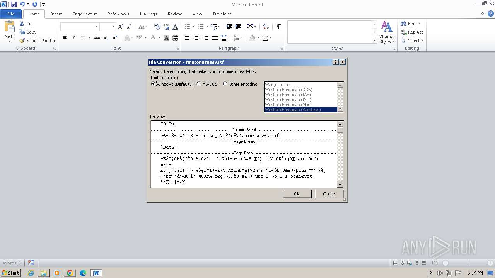Open File Explorer from taskbar
Viewport: 495px width, 278px height.
(x=44, y=273)
